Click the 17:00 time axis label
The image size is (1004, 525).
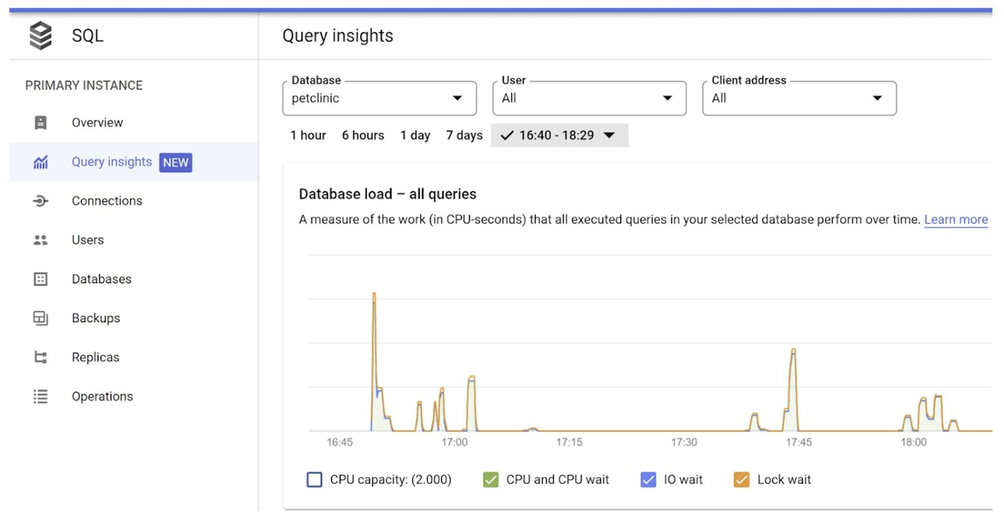454,443
